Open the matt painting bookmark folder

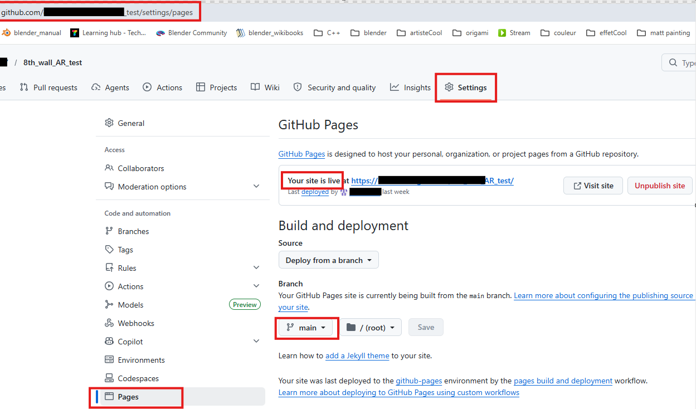coord(664,33)
